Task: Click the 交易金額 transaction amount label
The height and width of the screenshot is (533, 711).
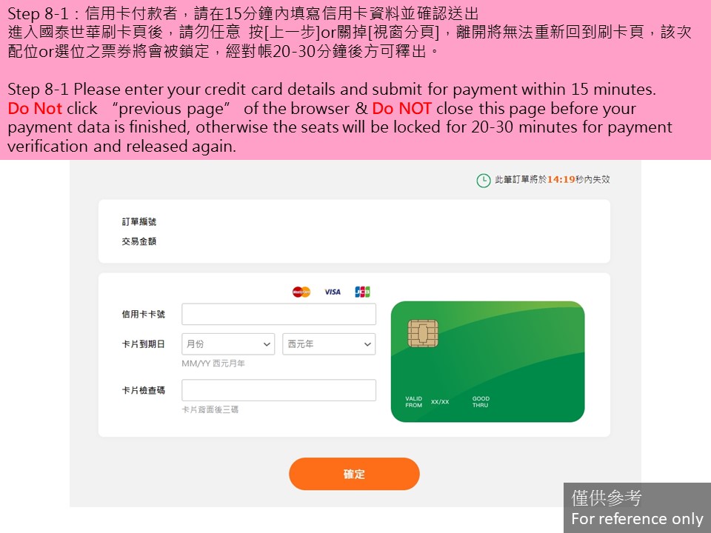Action: (138, 241)
